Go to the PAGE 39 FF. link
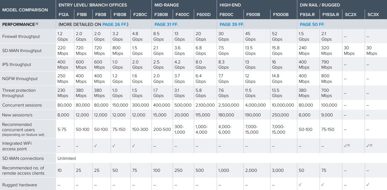Viewport: 387px width, 190px height. [x=232, y=24]
